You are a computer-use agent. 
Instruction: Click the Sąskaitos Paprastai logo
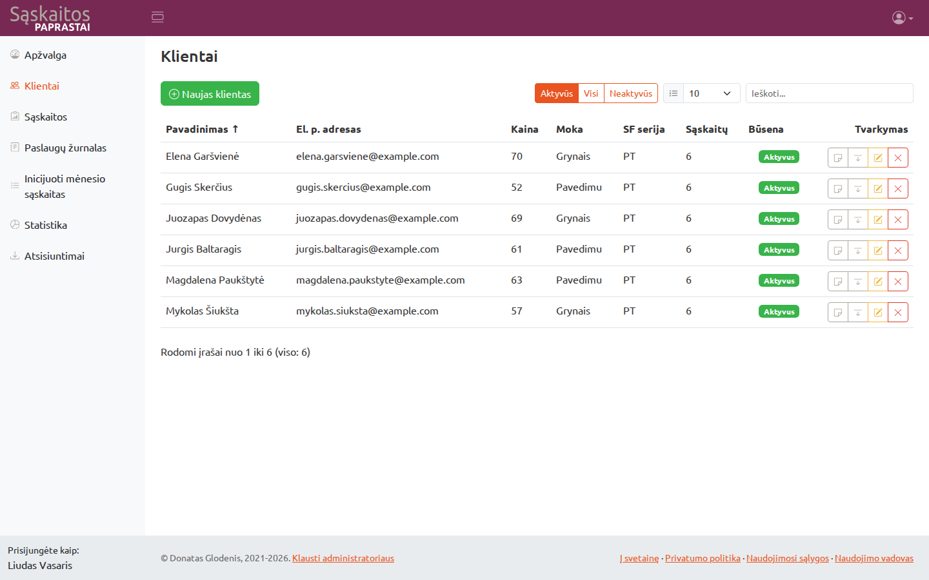click(50, 18)
